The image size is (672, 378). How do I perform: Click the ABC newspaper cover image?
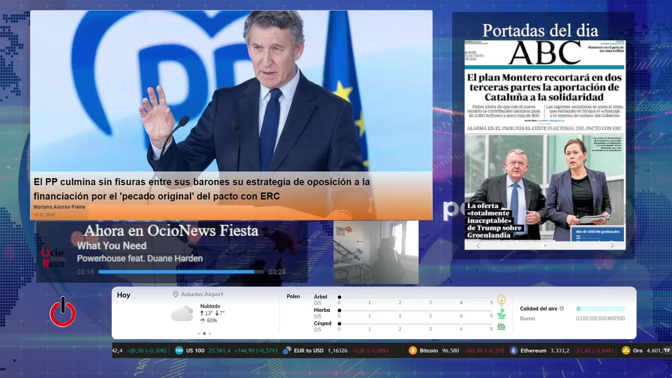[544, 141]
